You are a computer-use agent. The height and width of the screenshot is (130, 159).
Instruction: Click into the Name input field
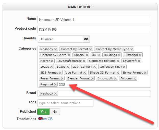click(x=94, y=20)
